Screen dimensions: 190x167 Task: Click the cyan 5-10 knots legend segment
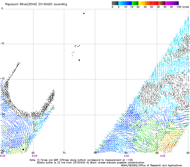(x=122, y=3)
